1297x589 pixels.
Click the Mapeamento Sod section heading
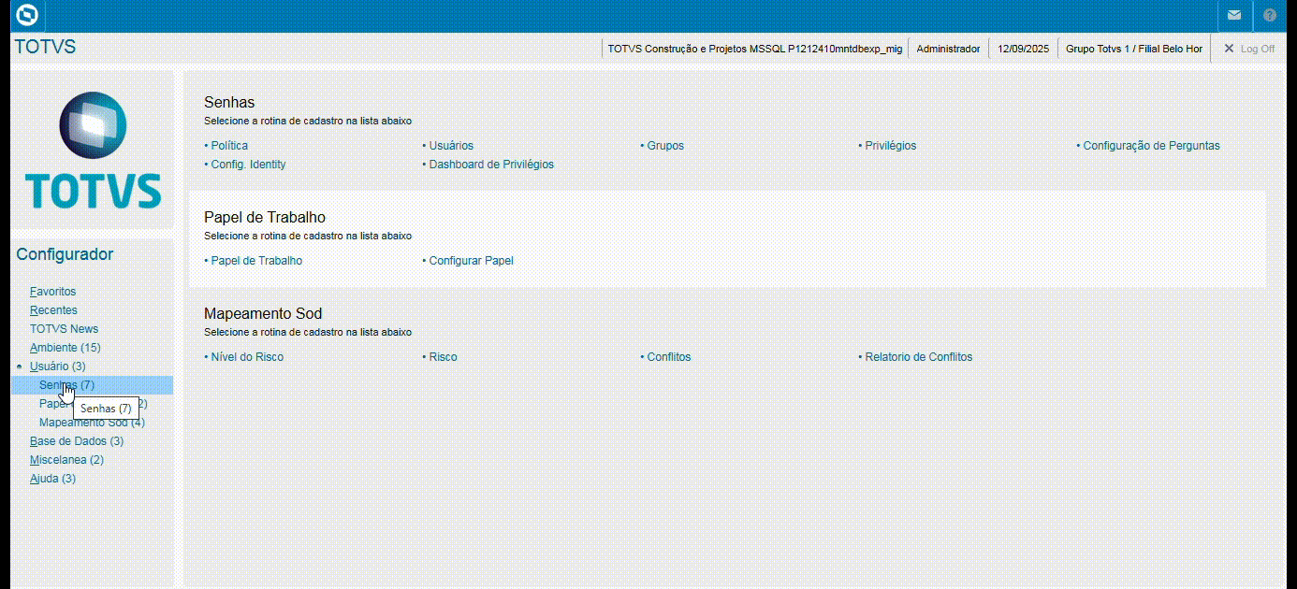tap(263, 314)
